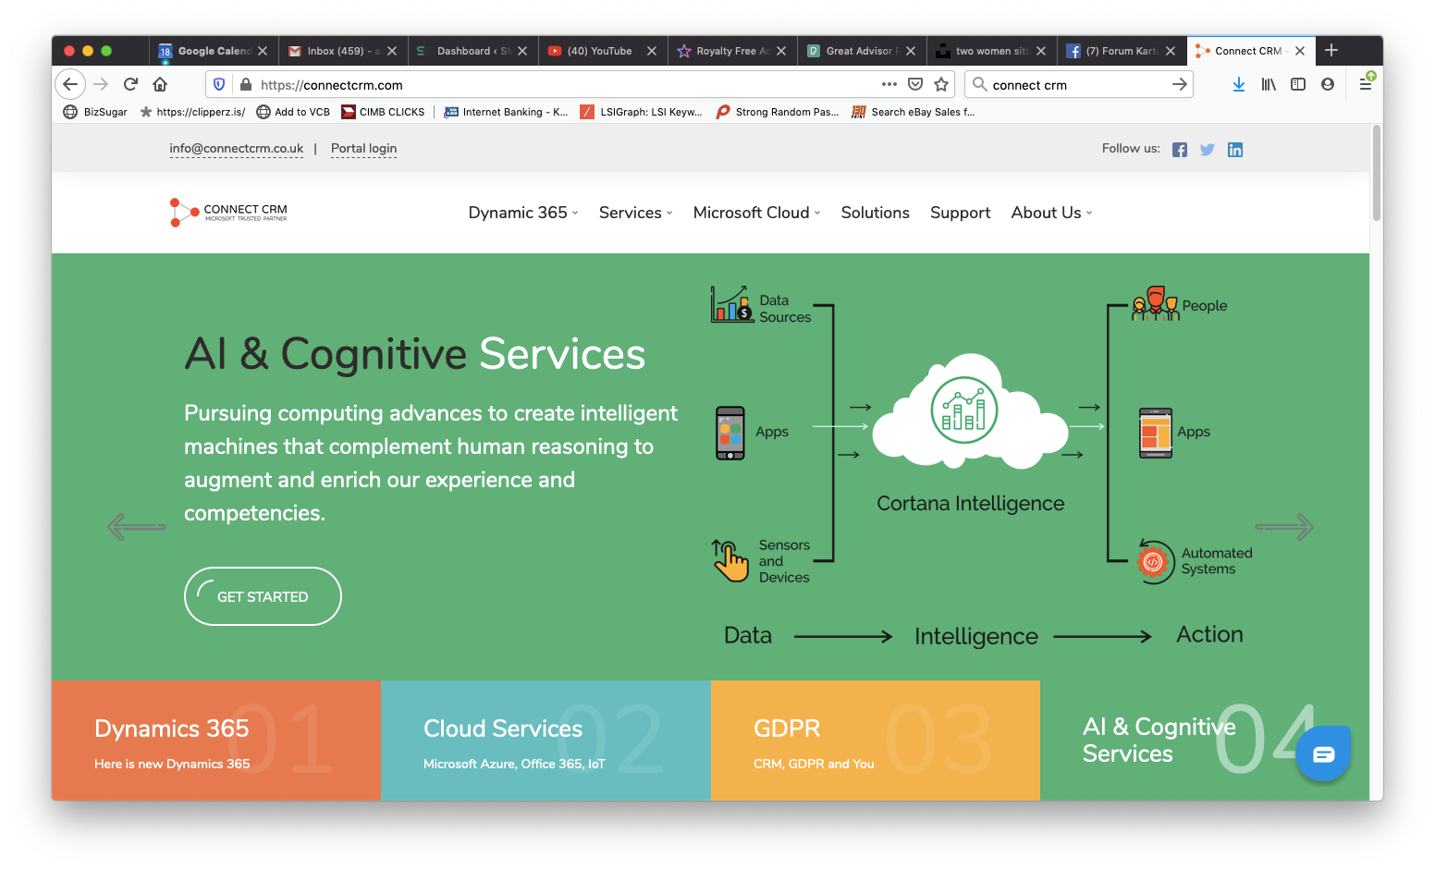
Task: Expand the Services dropdown menu
Action: [x=636, y=213]
